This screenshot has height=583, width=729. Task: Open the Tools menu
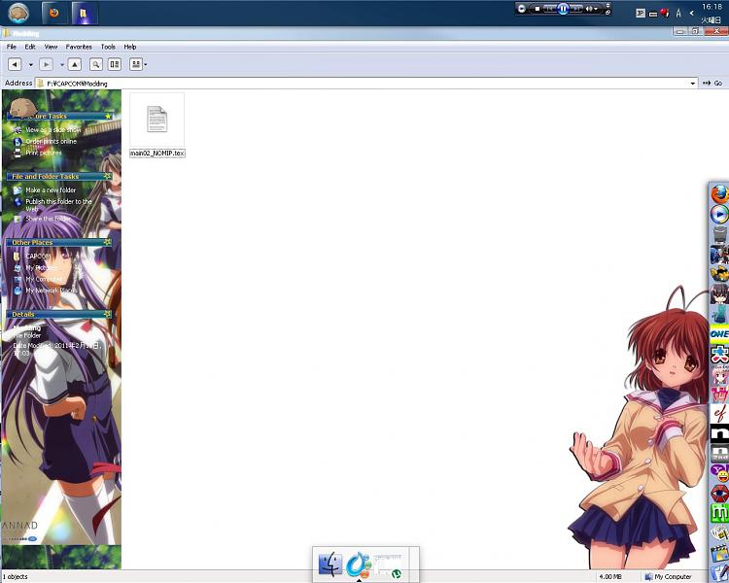click(x=108, y=47)
